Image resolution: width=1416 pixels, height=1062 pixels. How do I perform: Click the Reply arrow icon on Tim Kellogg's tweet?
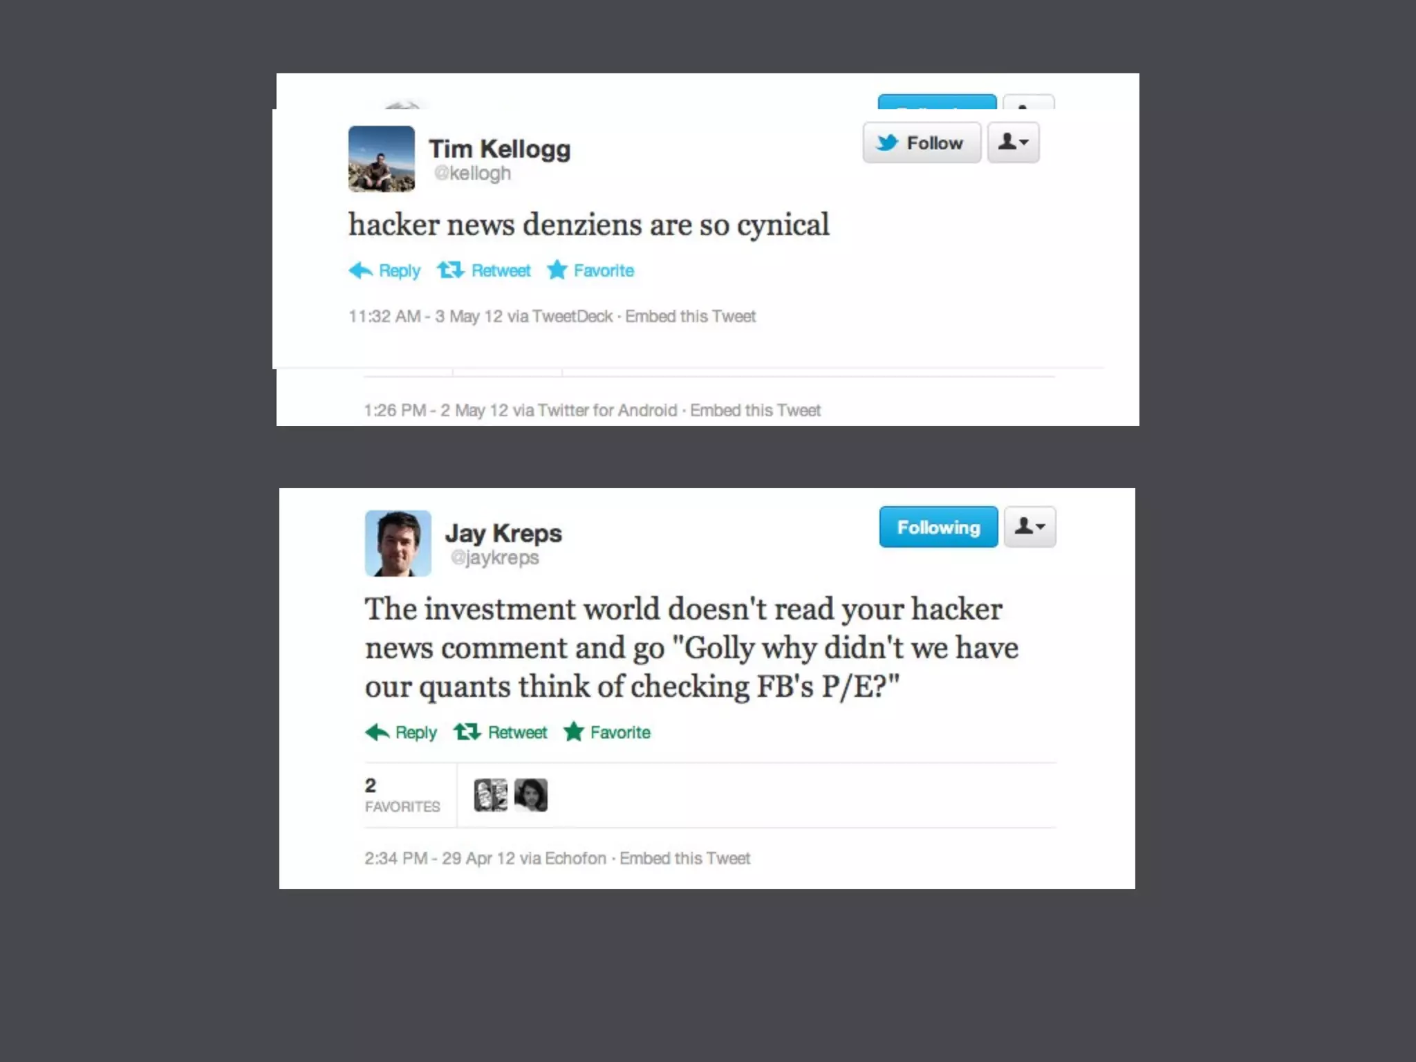[x=360, y=270]
